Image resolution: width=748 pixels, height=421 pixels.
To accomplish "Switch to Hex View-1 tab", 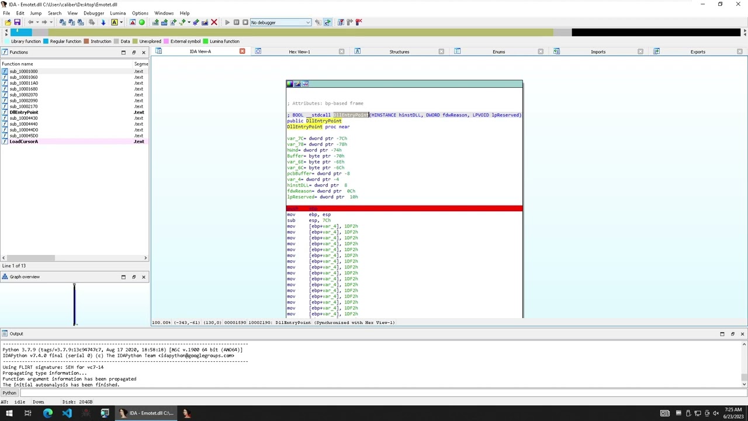I will (x=299, y=51).
